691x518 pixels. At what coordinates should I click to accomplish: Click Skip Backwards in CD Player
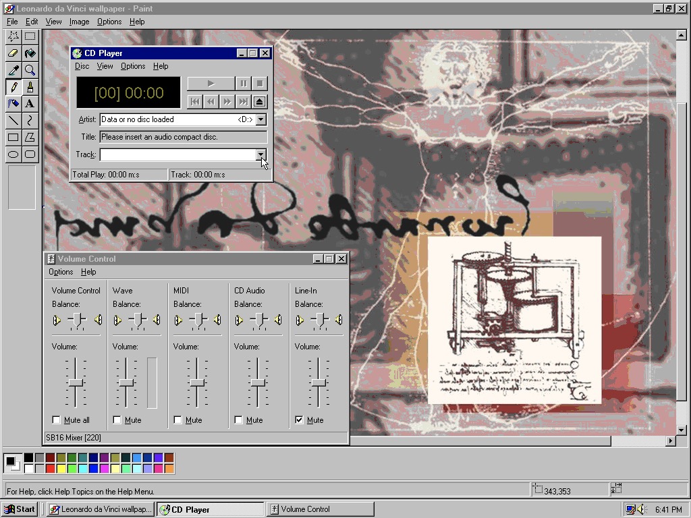pyautogui.click(x=211, y=102)
